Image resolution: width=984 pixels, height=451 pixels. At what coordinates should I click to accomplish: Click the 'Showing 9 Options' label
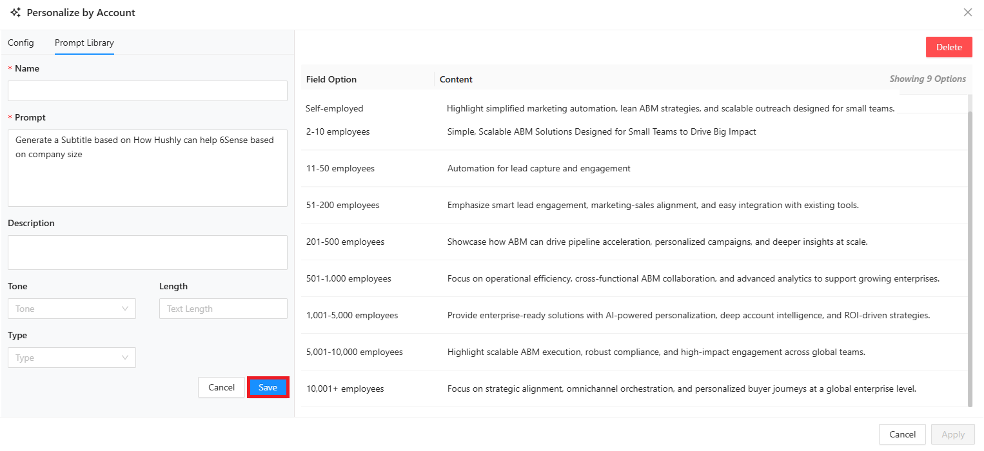pos(928,79)
